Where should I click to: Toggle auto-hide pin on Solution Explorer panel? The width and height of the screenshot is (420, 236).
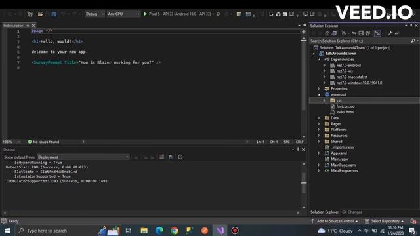tap(411, 26)
